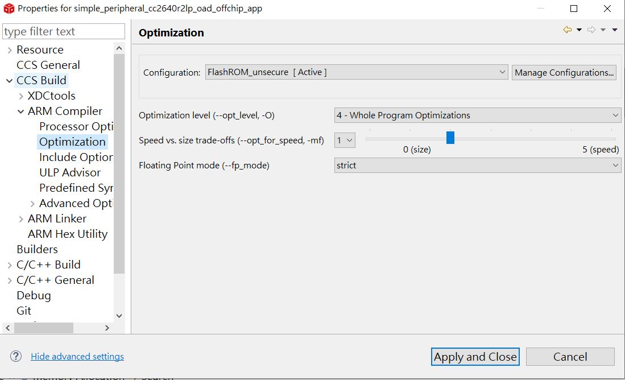Viewport: 625px width, 380px height.
Task: Expand the ARM Linker tree node
Action: (x=21, y=219)
